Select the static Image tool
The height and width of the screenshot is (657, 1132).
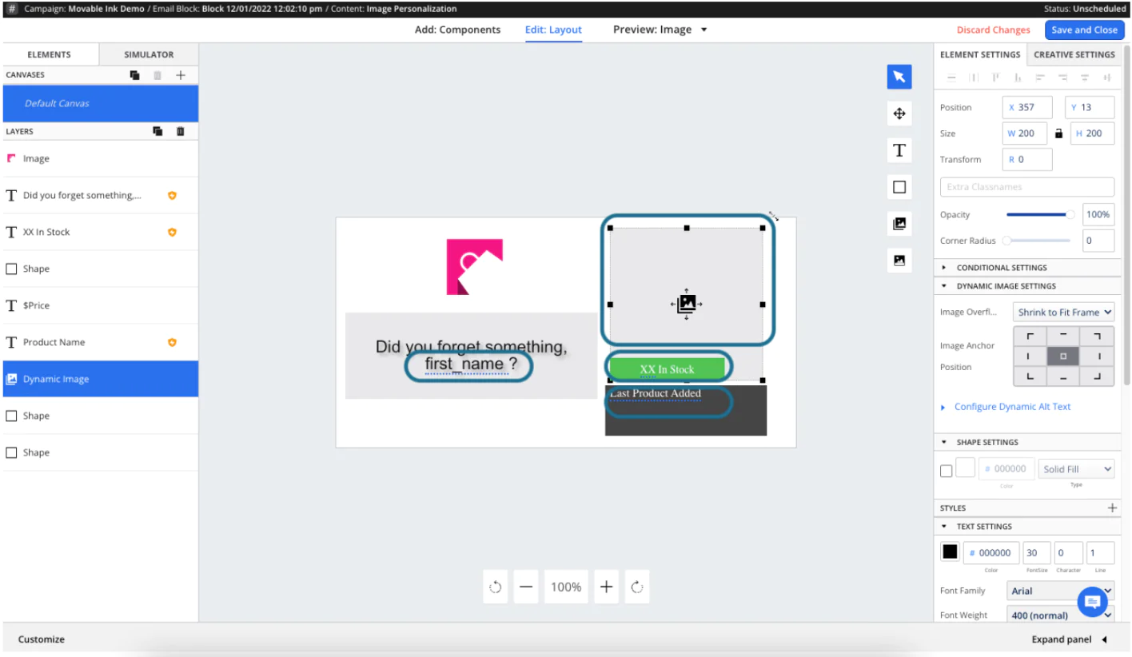pyautogui.click(x=899, y=260)
